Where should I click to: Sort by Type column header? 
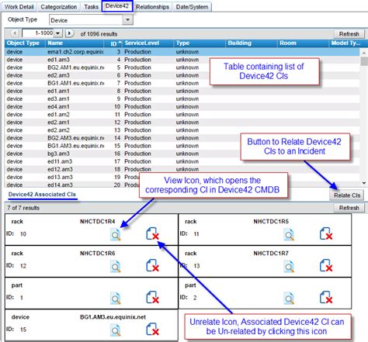click(200, 43)
